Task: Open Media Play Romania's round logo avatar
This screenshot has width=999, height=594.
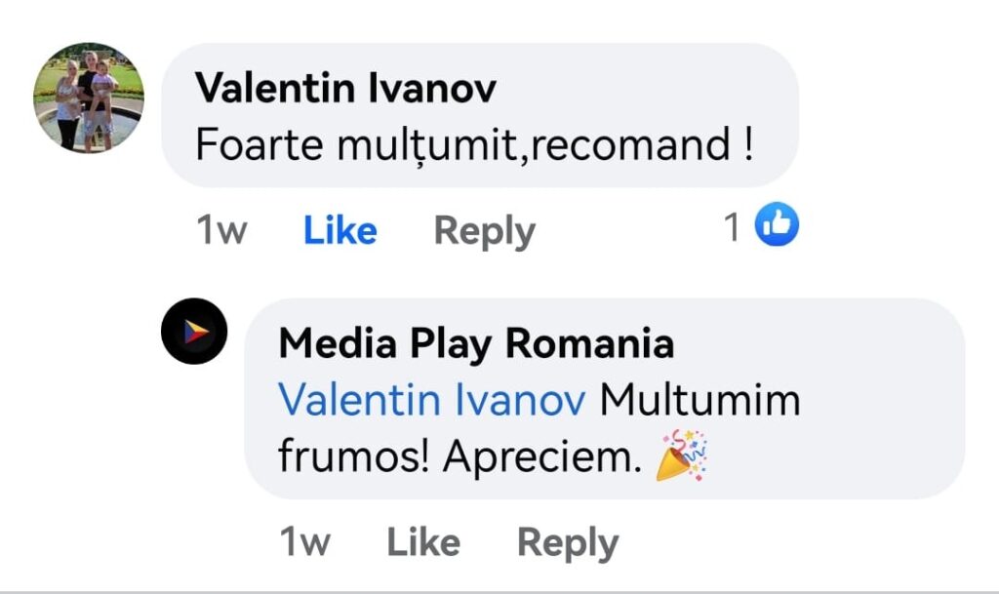Action: coord(194,332)
